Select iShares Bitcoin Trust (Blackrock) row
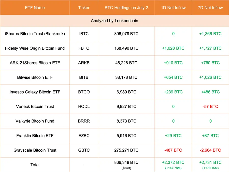This screenshot has height=172, width=229. point(114,34)
